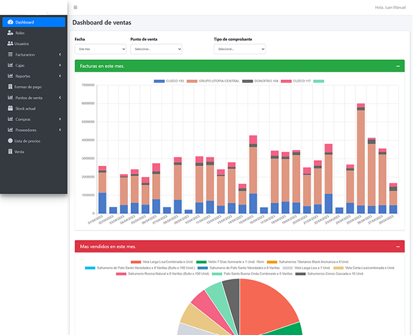Collapse the Mas vendidos en este mes panel
The height and width of the screenshot is (335, 413).
pyautogui.click(x=398, y=246)
